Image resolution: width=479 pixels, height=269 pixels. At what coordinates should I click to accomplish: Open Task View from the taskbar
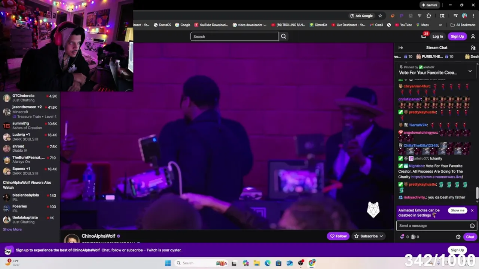(234, 263)
